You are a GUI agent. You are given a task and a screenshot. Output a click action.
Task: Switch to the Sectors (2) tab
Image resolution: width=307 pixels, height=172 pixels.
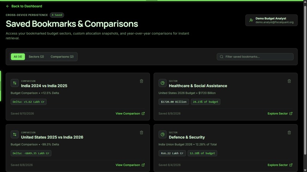pos(36,57)
